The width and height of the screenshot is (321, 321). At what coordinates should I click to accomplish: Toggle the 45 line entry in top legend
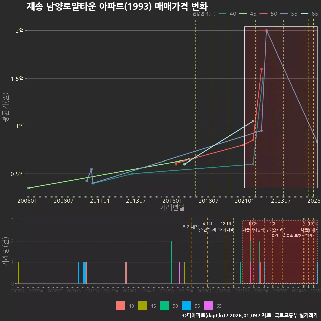tap(248, 14)
